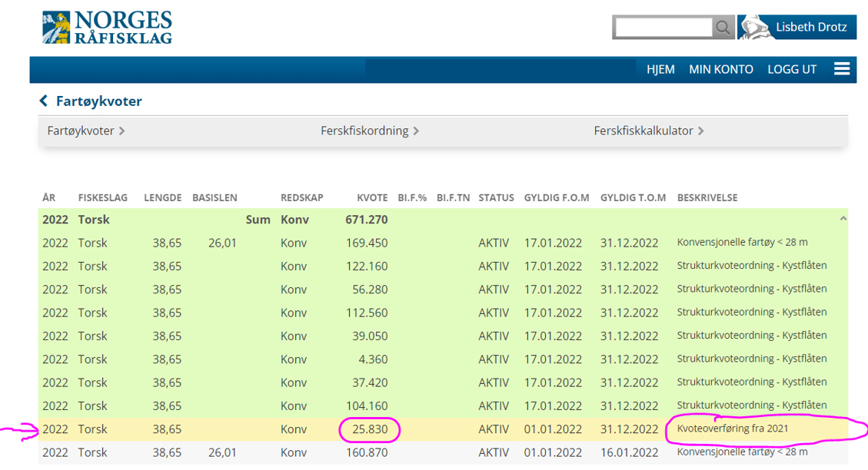Expand the Ferskfiskkalkulator submenu

pyautogui.click(x=649, y=131)
